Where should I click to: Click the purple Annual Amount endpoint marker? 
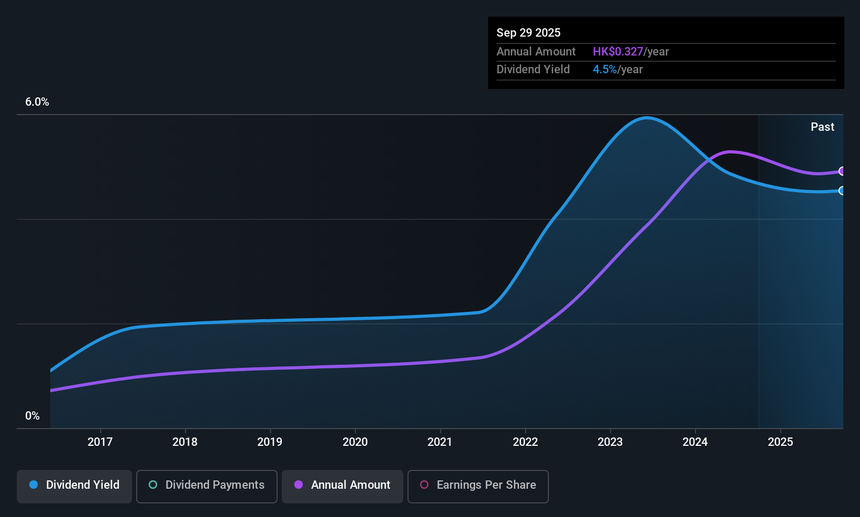coord(842,171)
